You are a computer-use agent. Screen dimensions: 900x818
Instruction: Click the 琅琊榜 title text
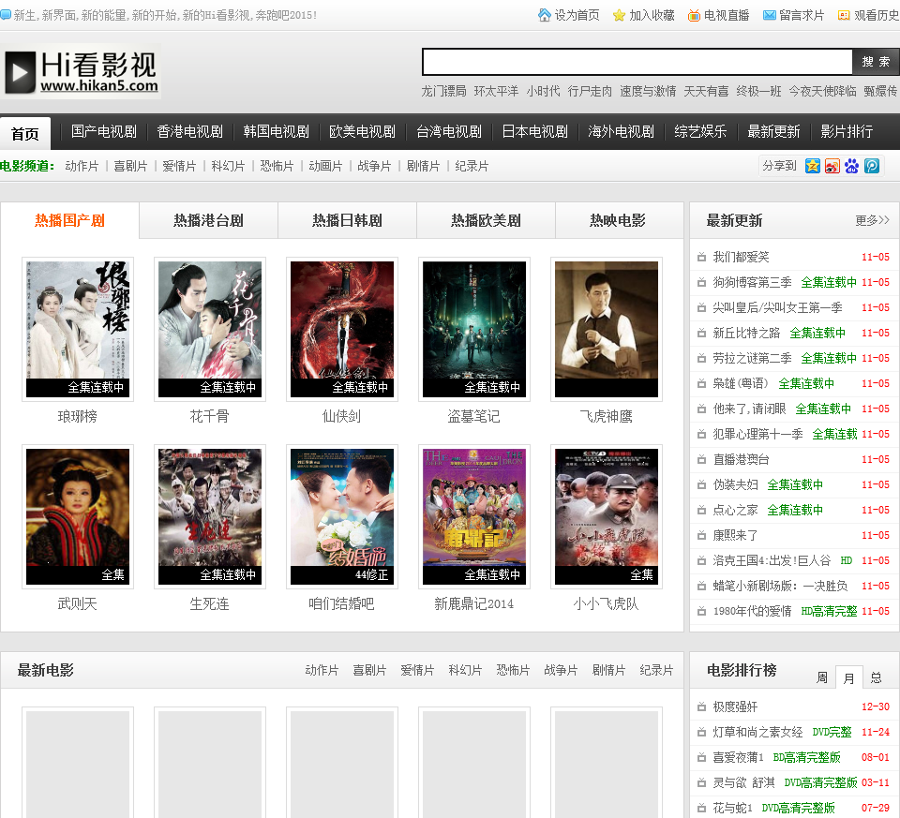pos(78,416)
